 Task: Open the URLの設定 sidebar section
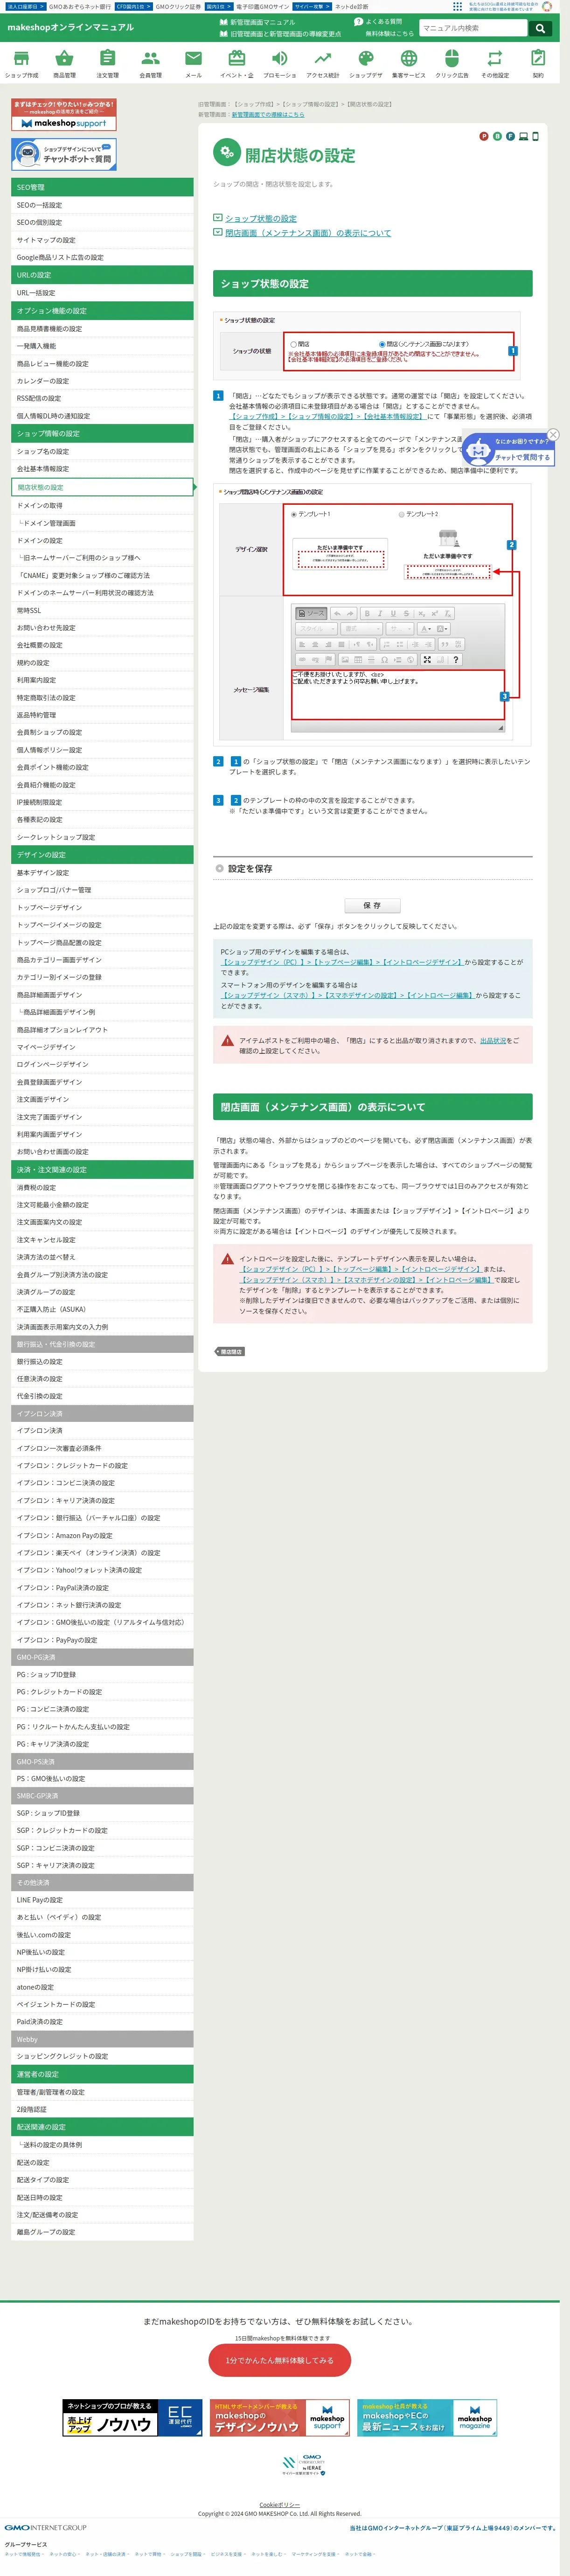point(102,275)
